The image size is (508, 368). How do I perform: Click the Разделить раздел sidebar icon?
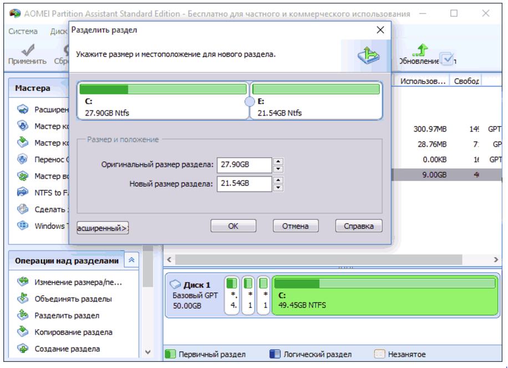click(x=23, y=315)
